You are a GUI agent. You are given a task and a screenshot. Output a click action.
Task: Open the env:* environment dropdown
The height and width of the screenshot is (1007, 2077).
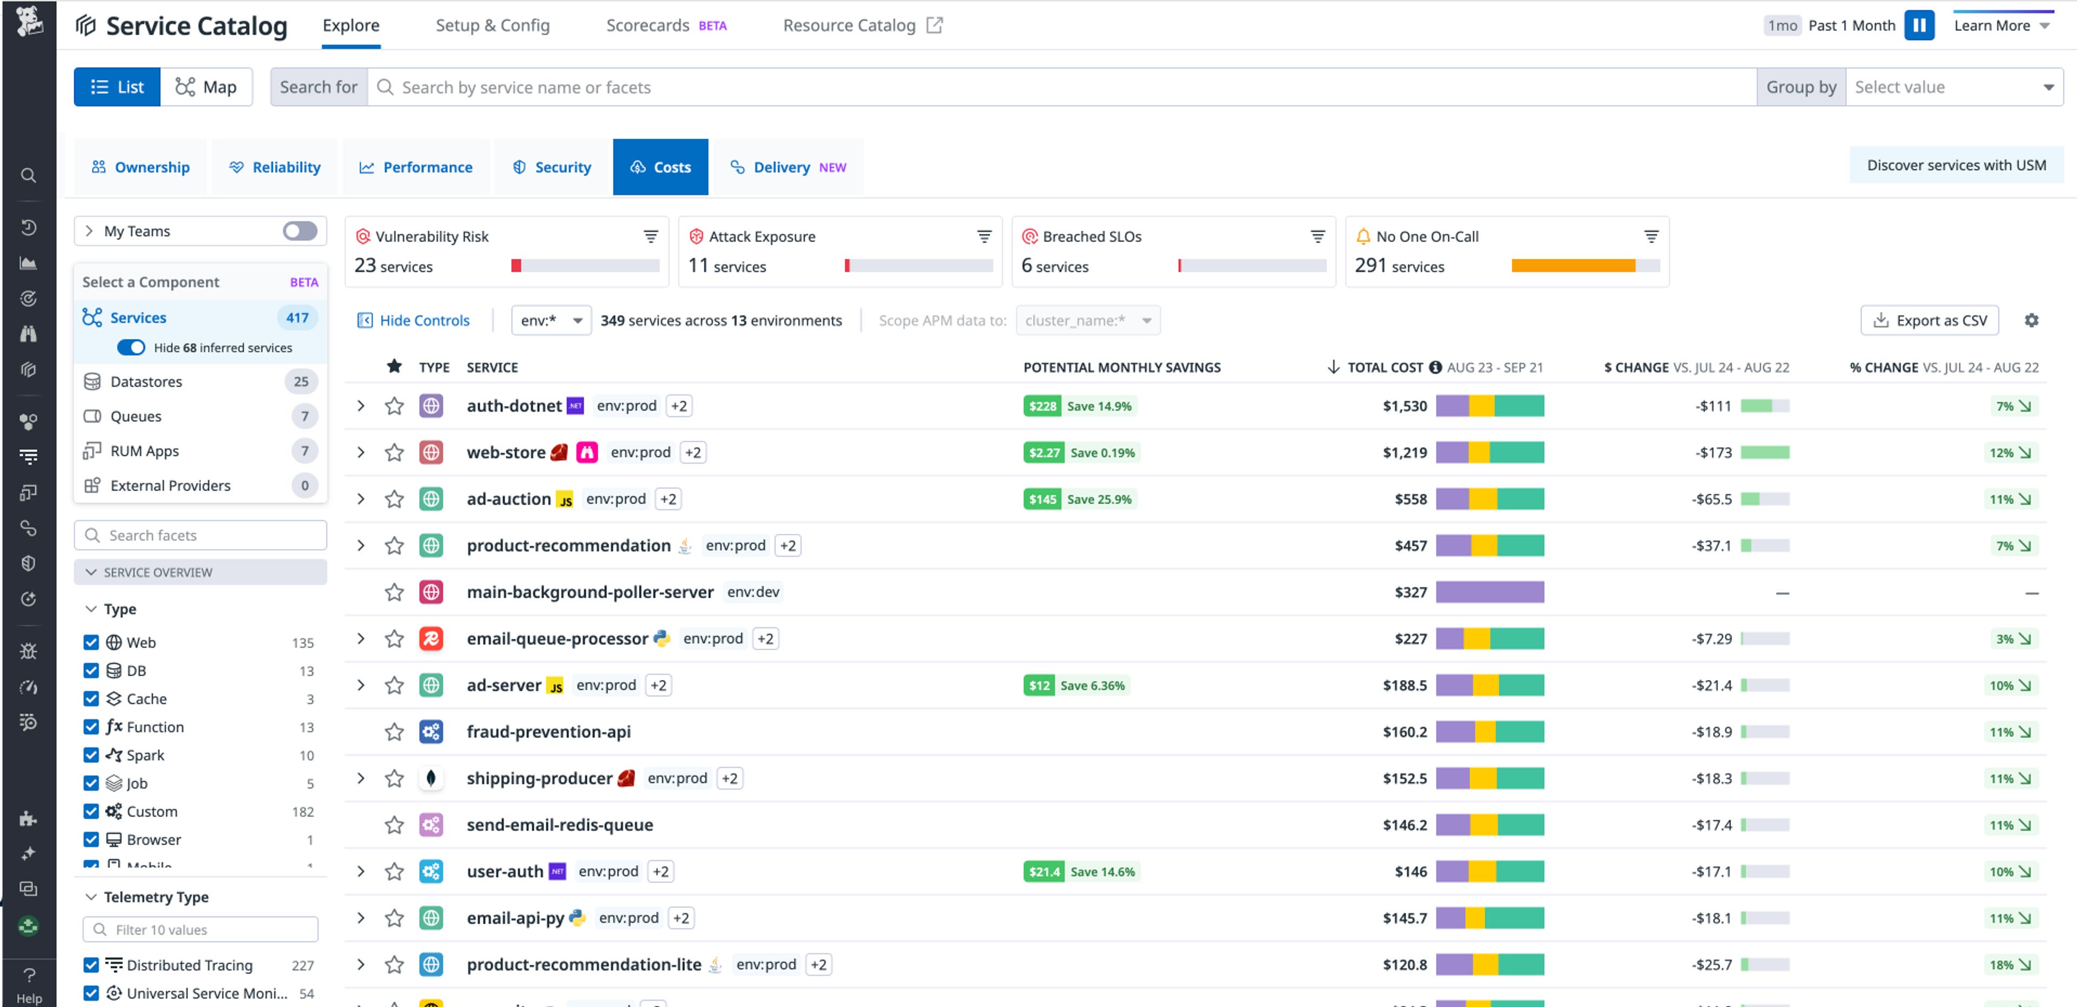click(552, 320)
